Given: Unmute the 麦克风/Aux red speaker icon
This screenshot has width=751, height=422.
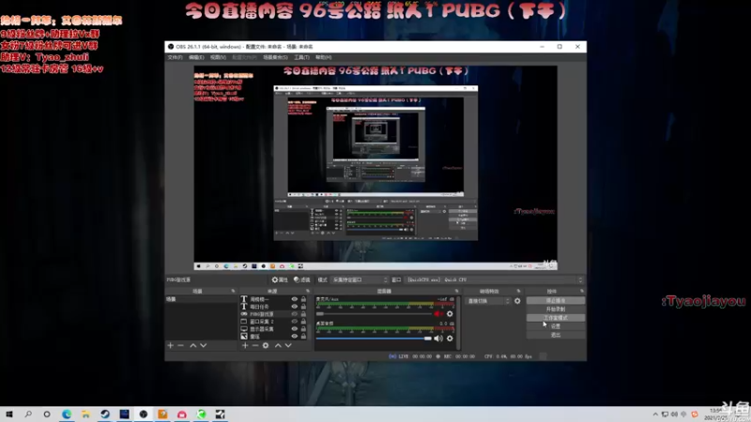Looking at the screenshot, I should 438,314.
